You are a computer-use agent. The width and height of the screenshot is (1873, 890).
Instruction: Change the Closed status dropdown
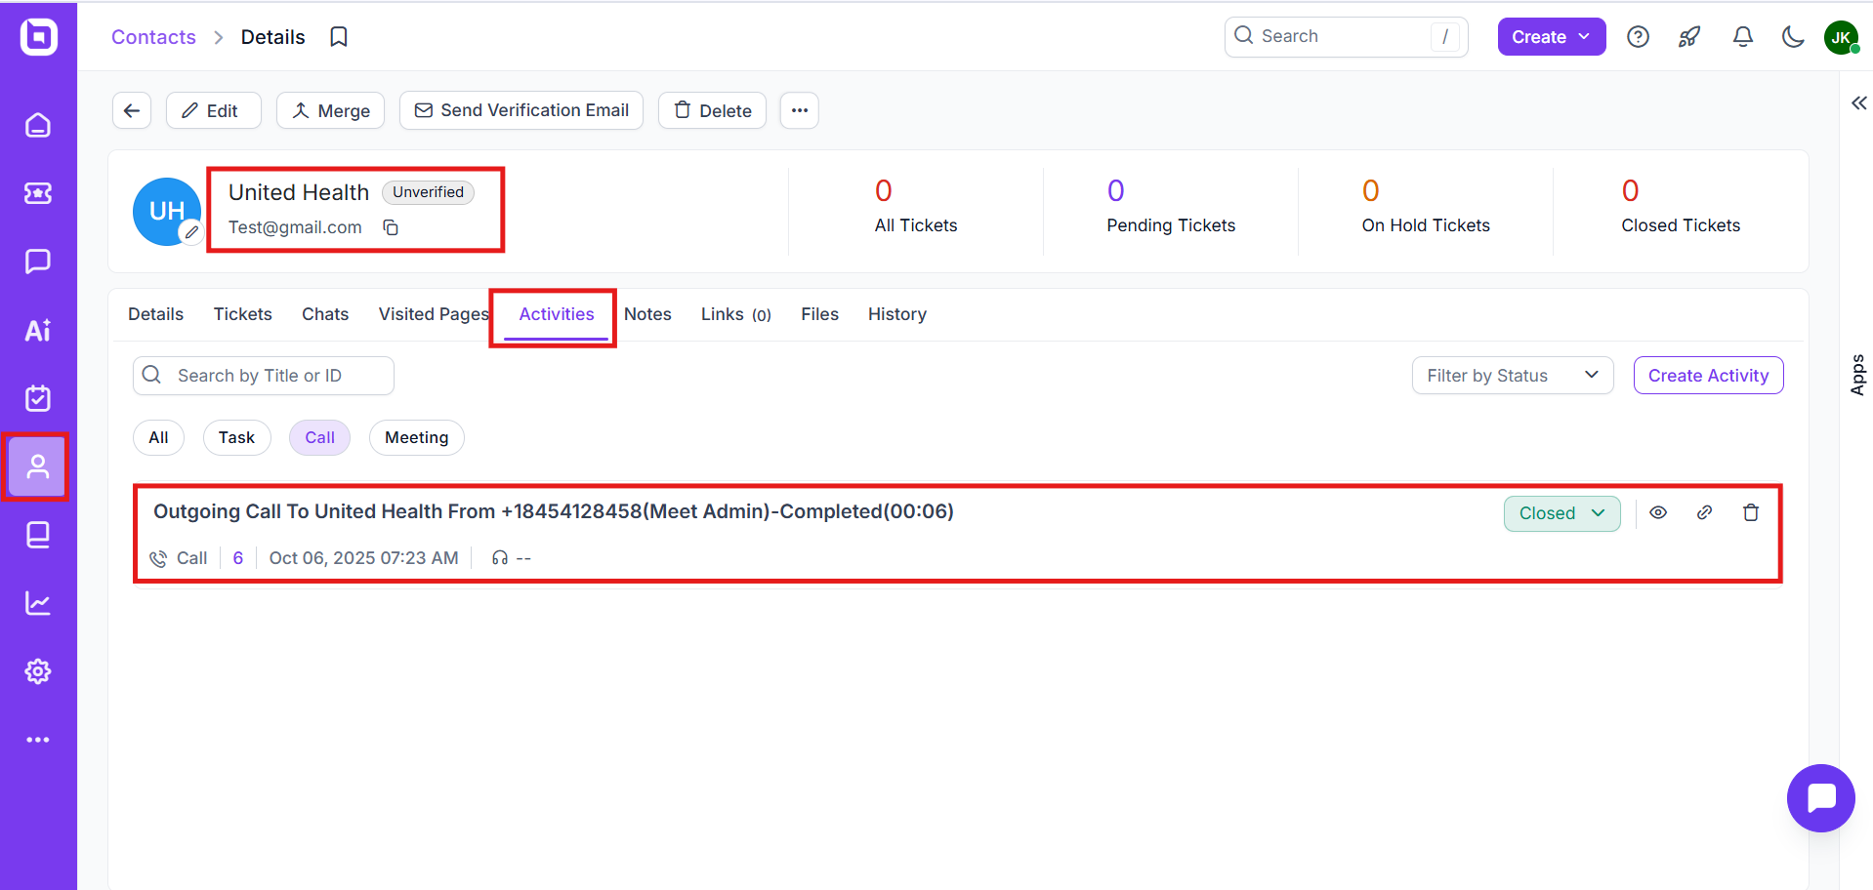coord(1561,513)
